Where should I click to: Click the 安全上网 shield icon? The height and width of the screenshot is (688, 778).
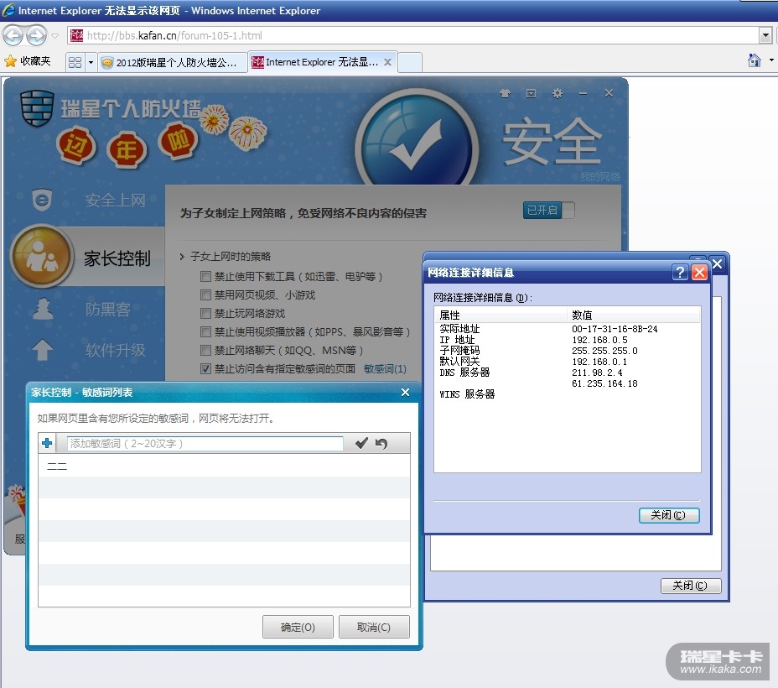pos(42,200)
